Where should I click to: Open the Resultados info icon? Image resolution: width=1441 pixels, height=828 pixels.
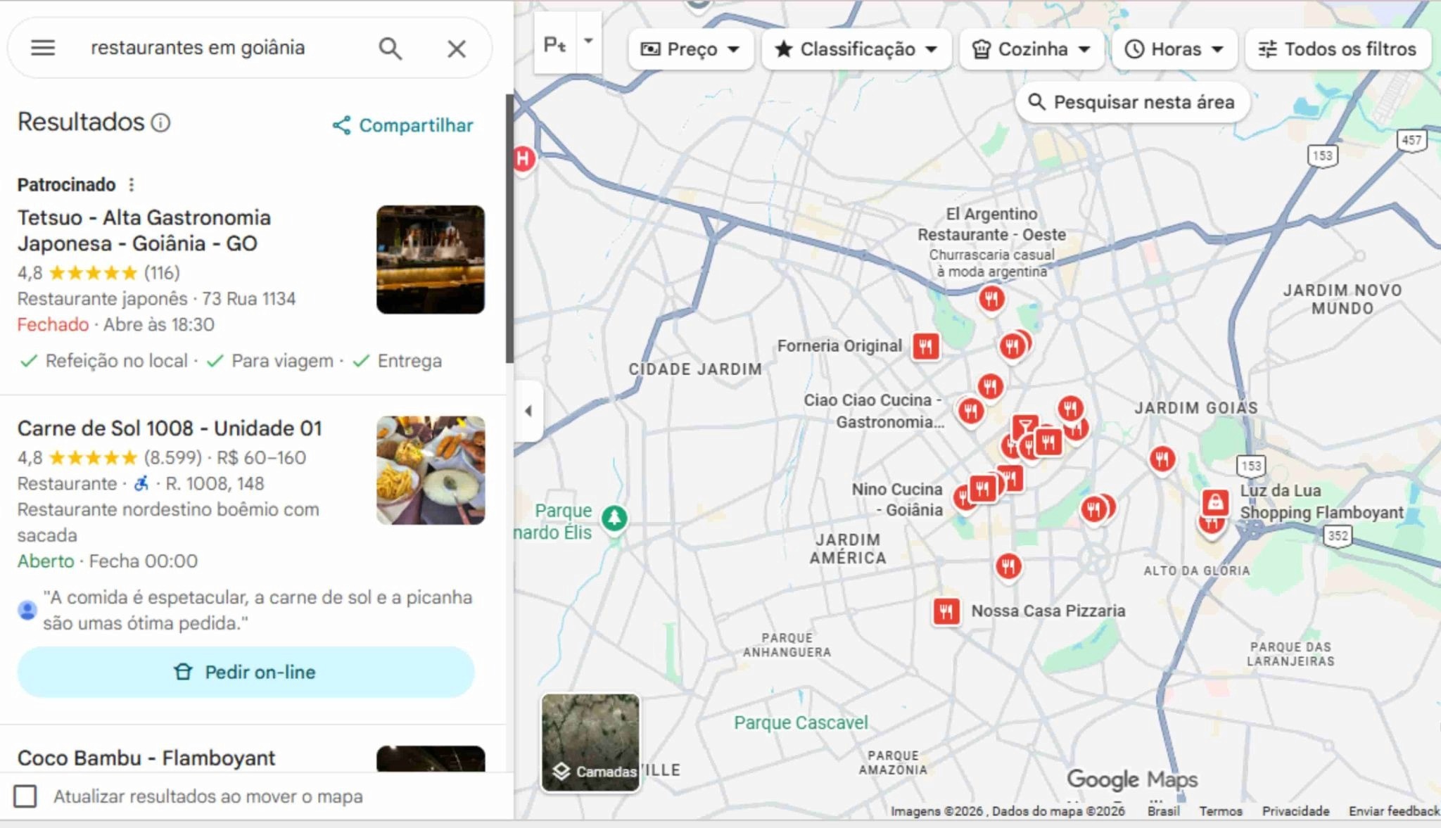161,123
